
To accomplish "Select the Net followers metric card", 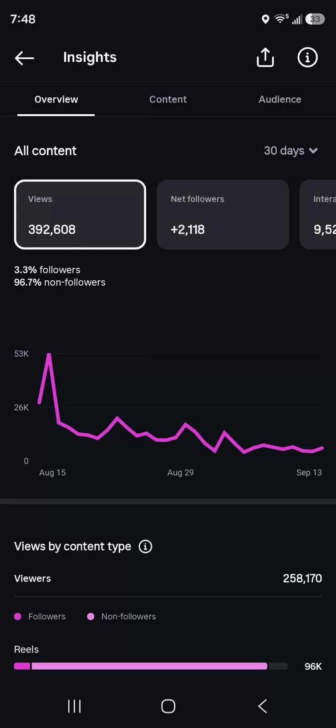I will pos(223,214).
